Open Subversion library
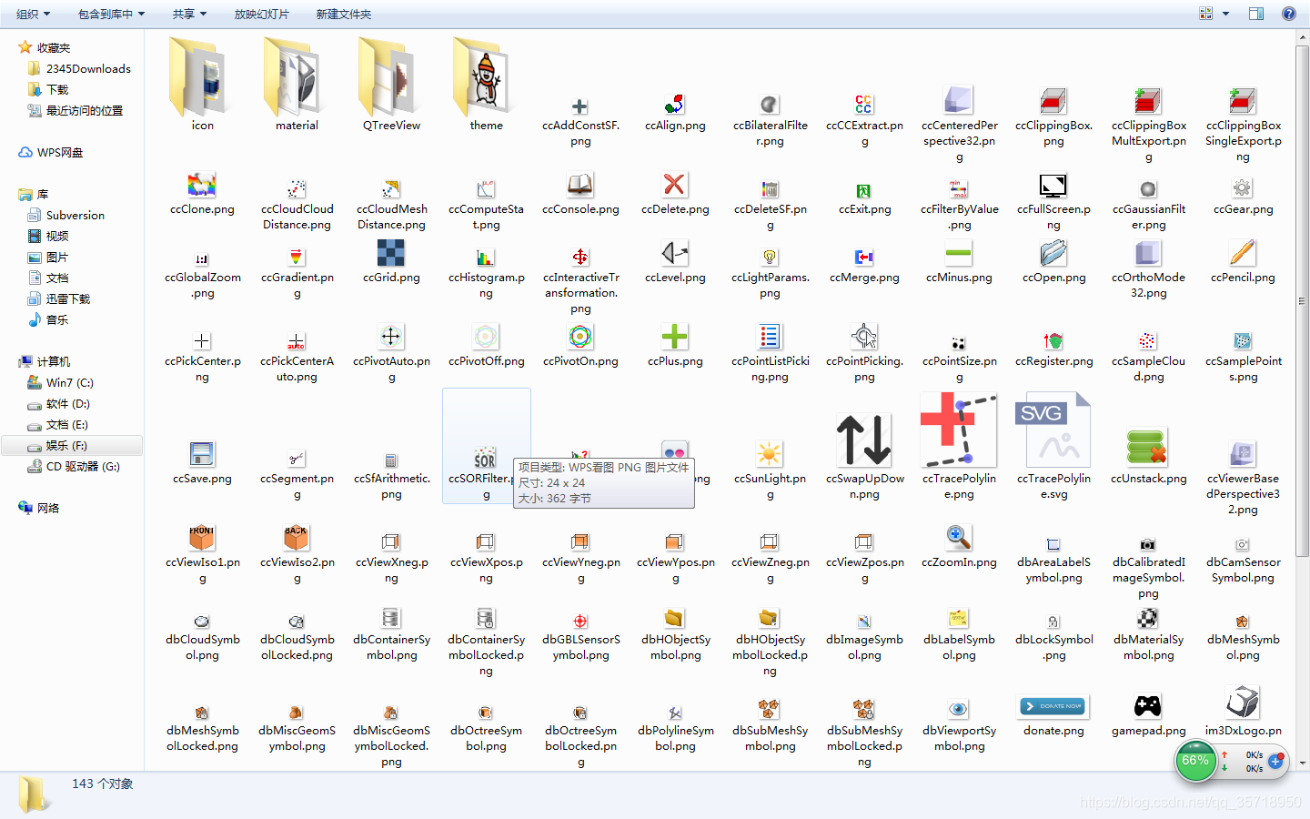Viewport: 1310px width, 819px height. [65, 216]
